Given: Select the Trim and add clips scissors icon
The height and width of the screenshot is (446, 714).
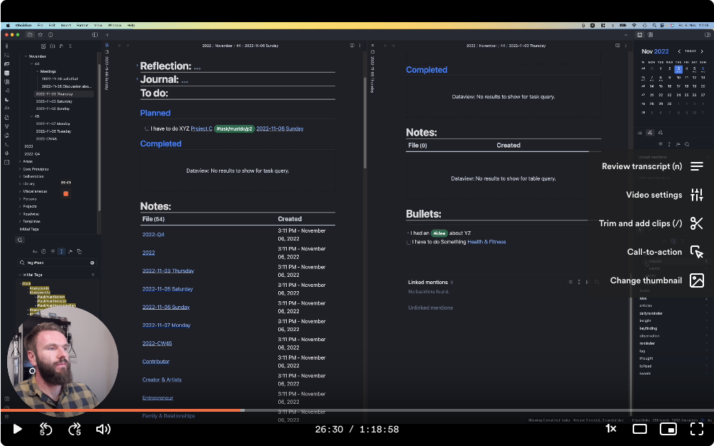Looking at the screenshot, I should click(697, 223).
